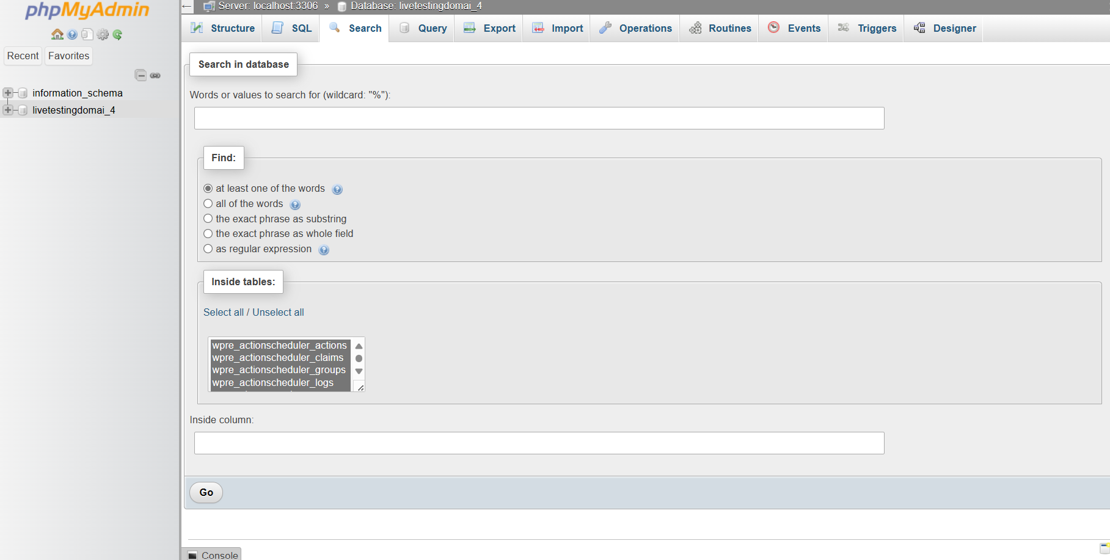Select 'all of the words' option
The width and height of the screenshot is (1110, 560).
[208, 203]
